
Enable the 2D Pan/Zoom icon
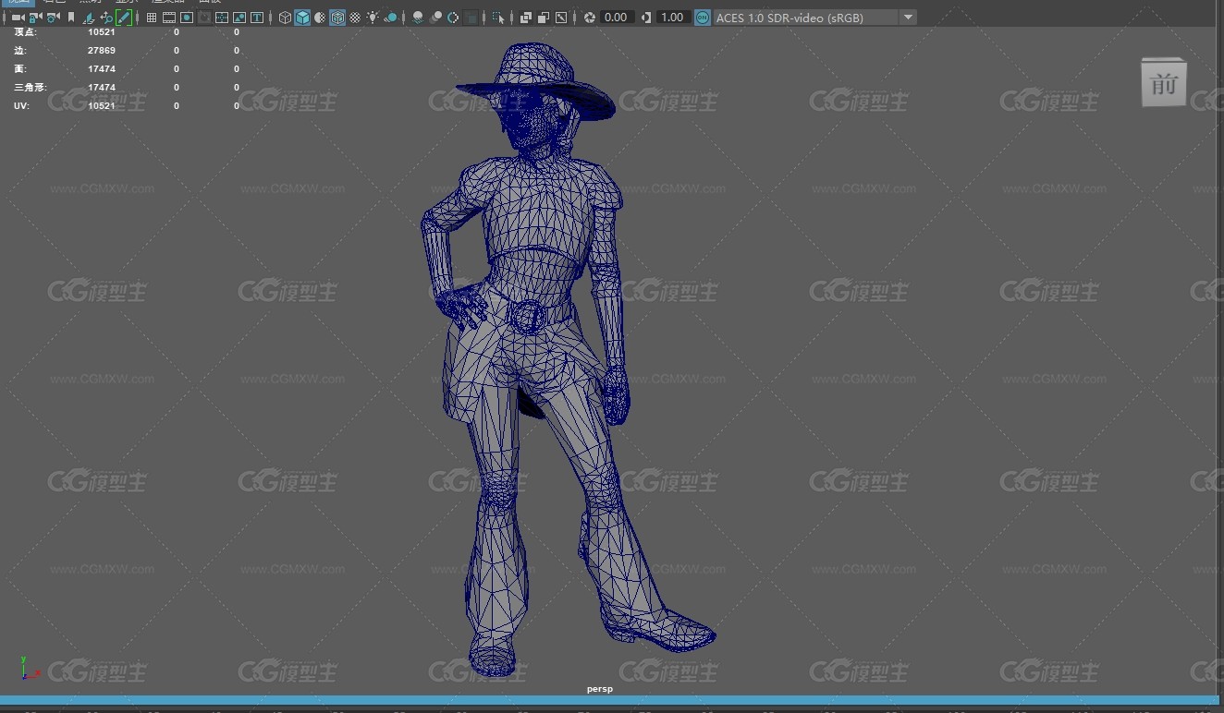pos(106,18)
